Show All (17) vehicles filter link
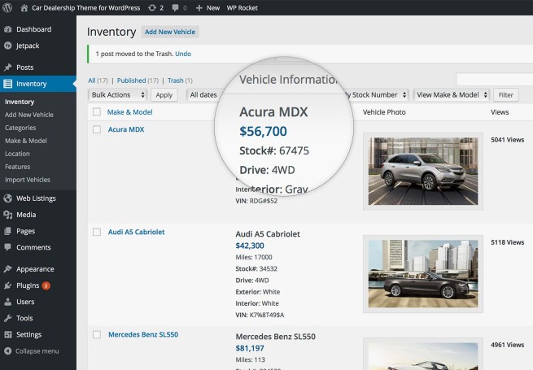 pyautogui.click(x=98, y=81)
